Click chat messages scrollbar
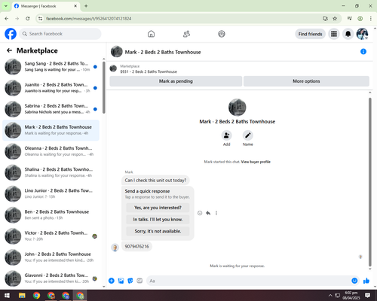Viewport: 377px width, 301px height. pyautogui.click(x=369, y=182)
